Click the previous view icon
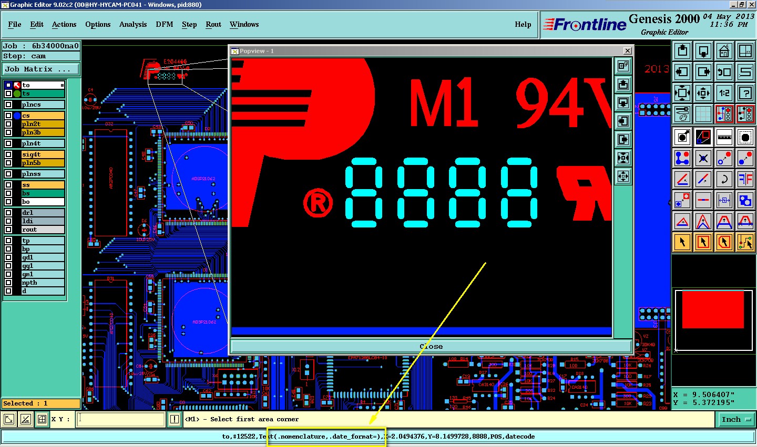The image size is (757, 447). (x=724, y=72)
